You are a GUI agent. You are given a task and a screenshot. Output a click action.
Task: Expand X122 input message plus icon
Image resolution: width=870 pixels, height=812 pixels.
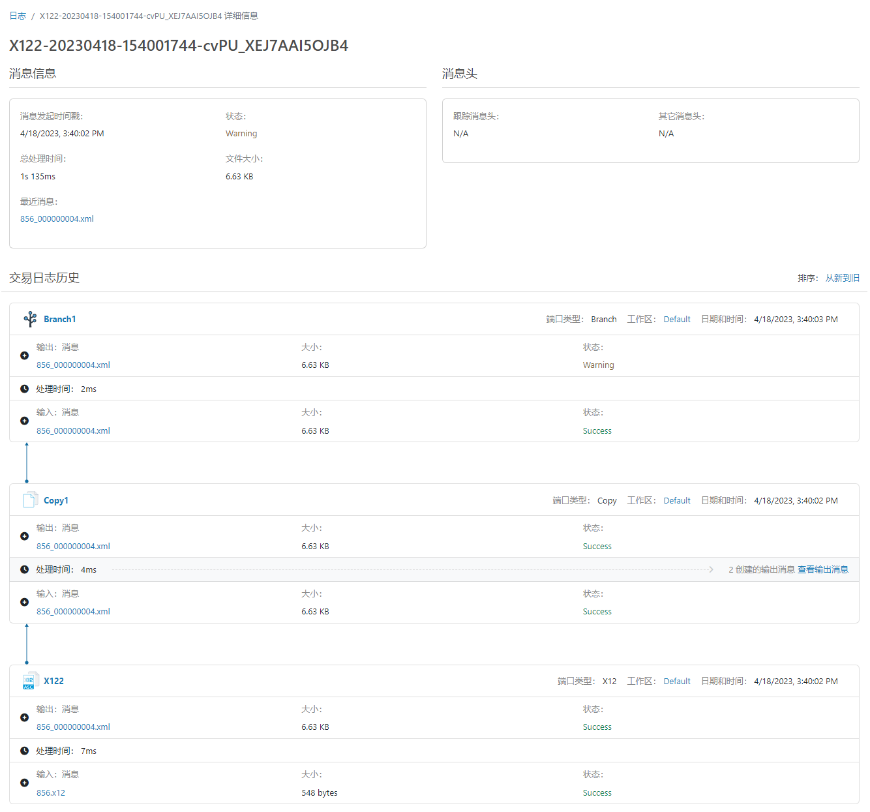[24, 783]
